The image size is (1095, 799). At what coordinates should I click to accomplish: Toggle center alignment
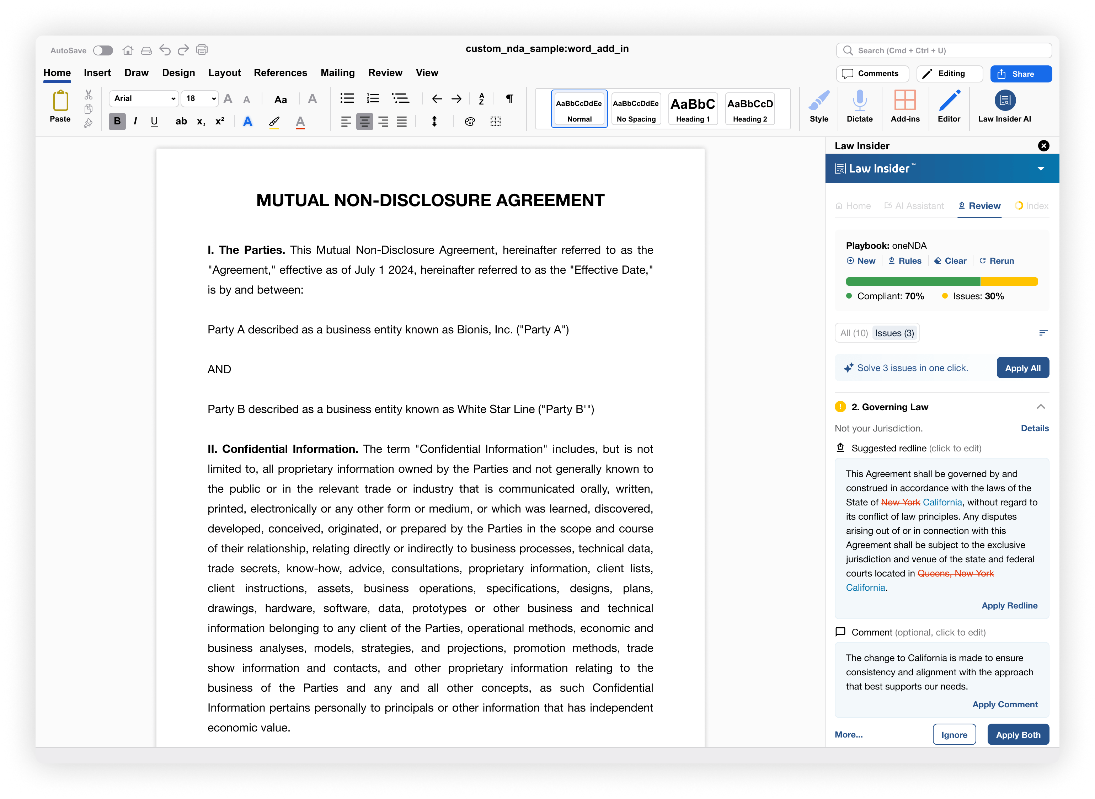coord(365,122)
